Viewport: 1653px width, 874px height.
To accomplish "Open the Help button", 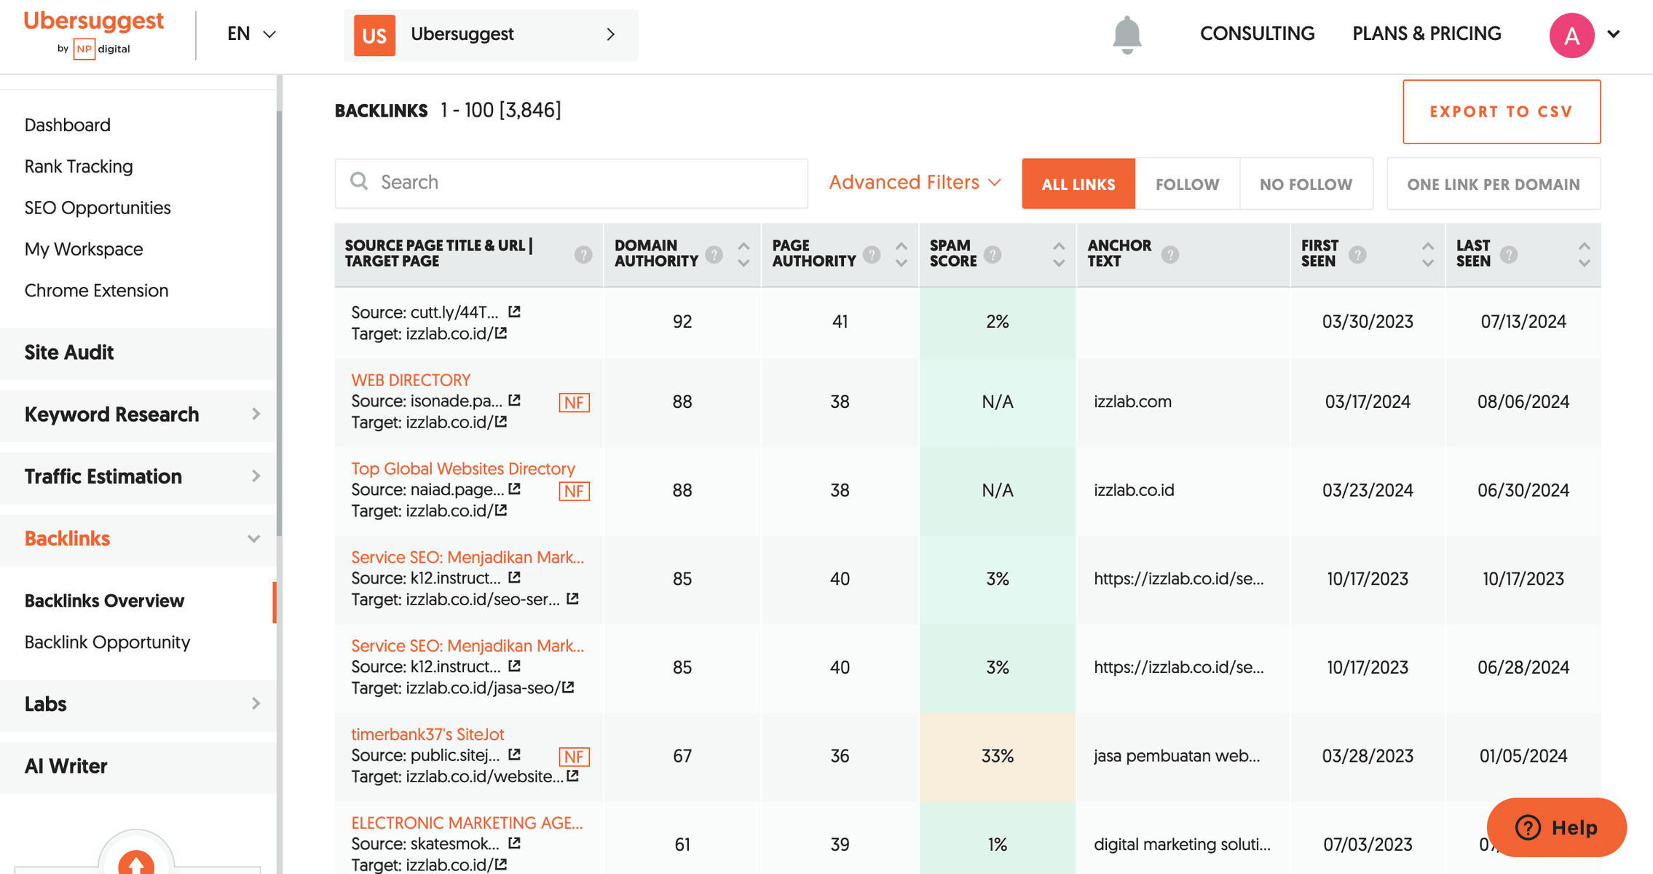I will point(1556,827).
